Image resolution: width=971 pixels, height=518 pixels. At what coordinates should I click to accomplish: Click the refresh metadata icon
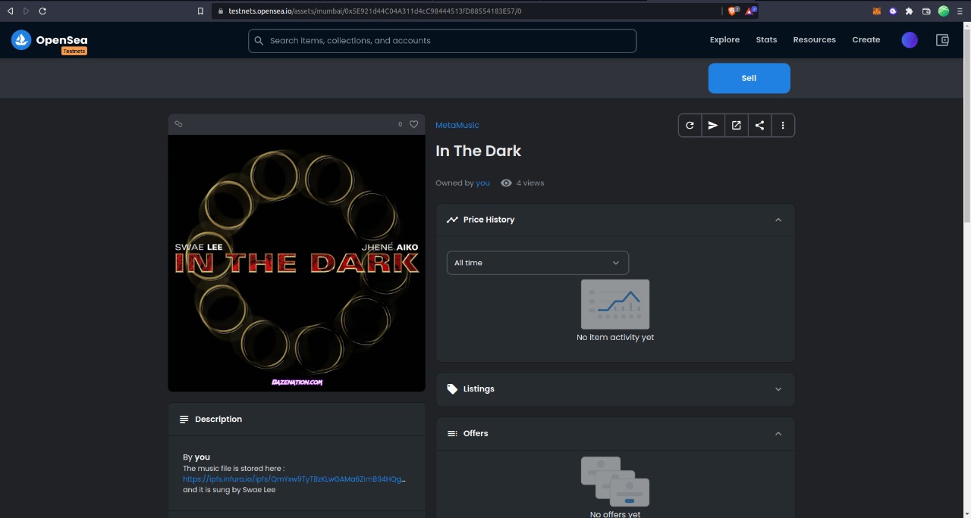pyautogui.click(x=690, y=126)
